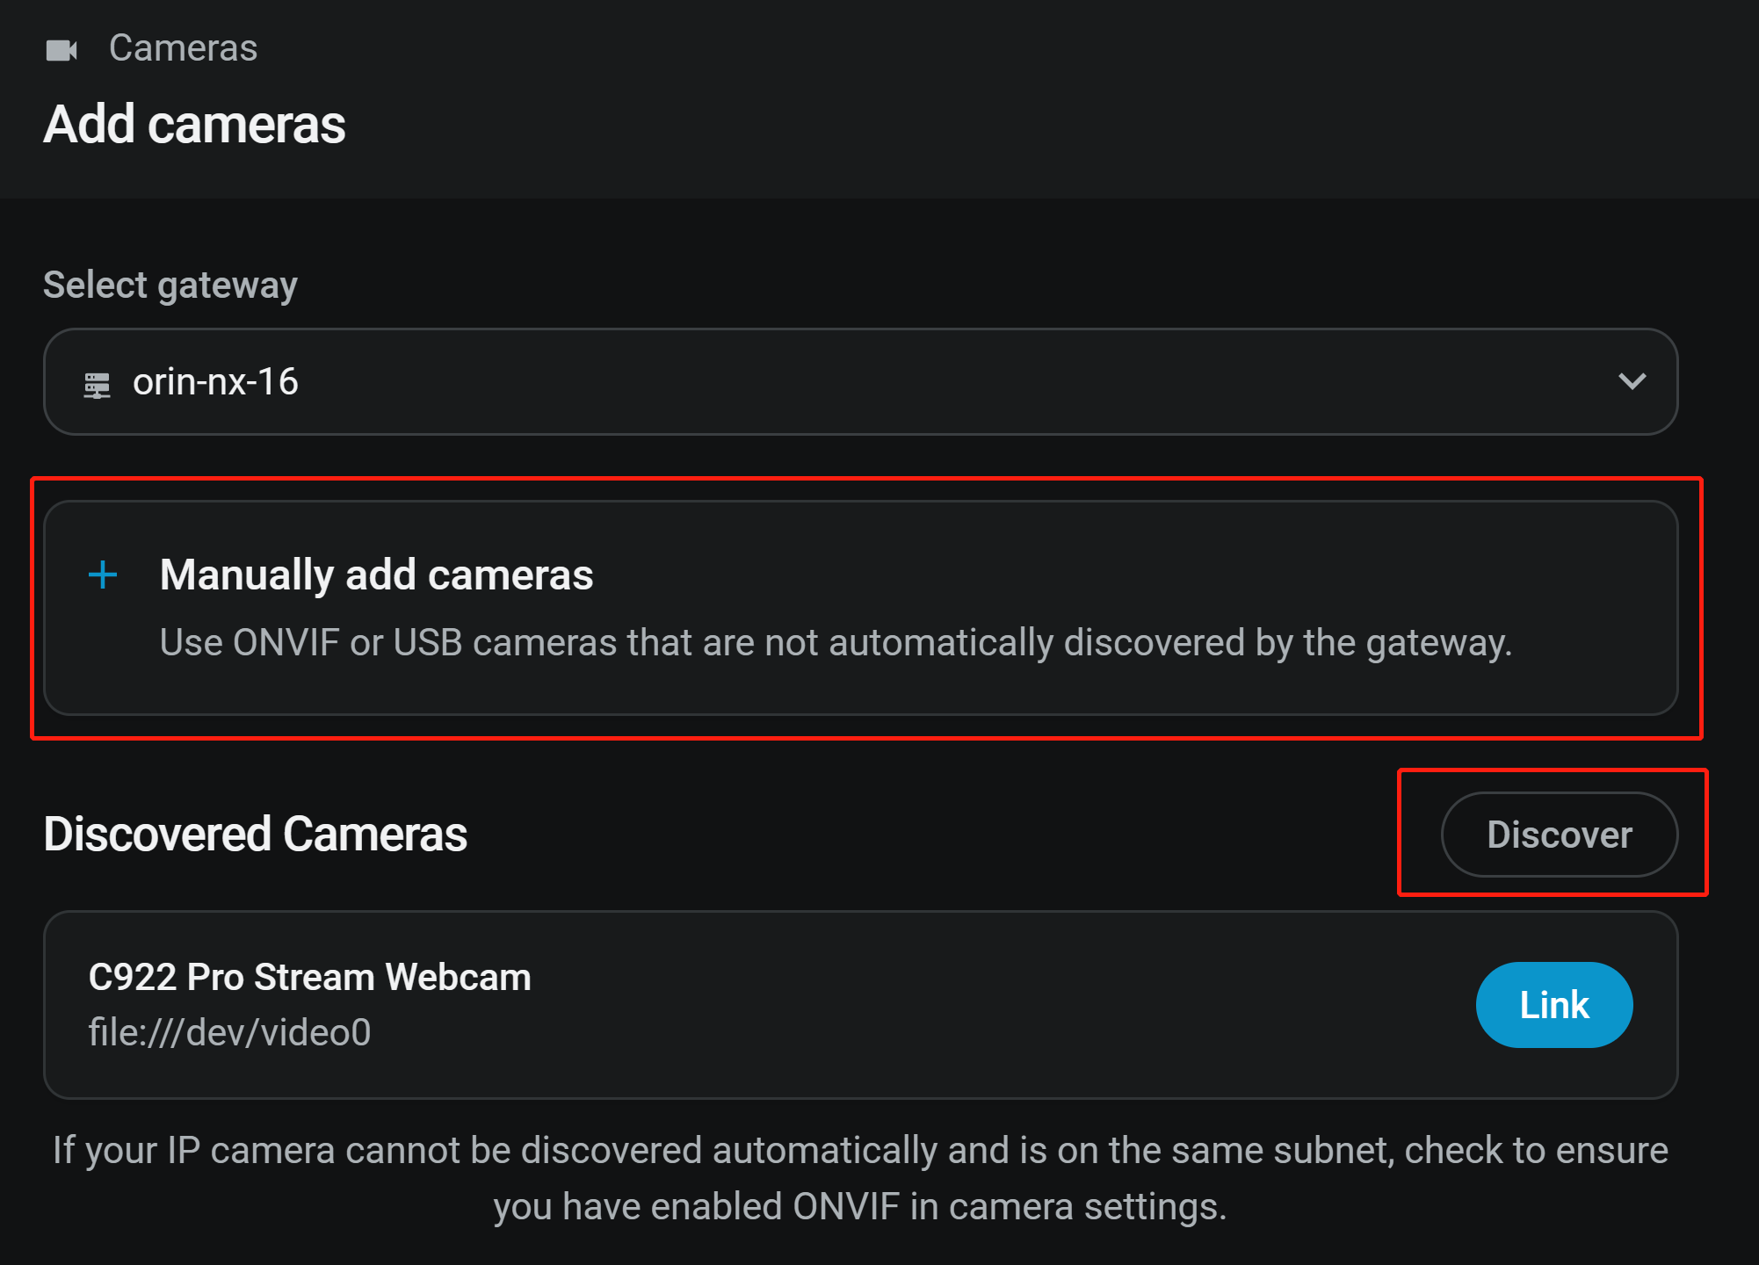Viewport: 1759px width, 1265px height.
Task: Click the Add cameras page heading
Action: tap(194, 125)
